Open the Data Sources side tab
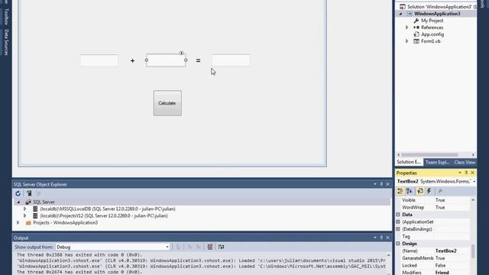Image resolution: width=489 pixels, height=275 pixels. (x=6, y=42)
